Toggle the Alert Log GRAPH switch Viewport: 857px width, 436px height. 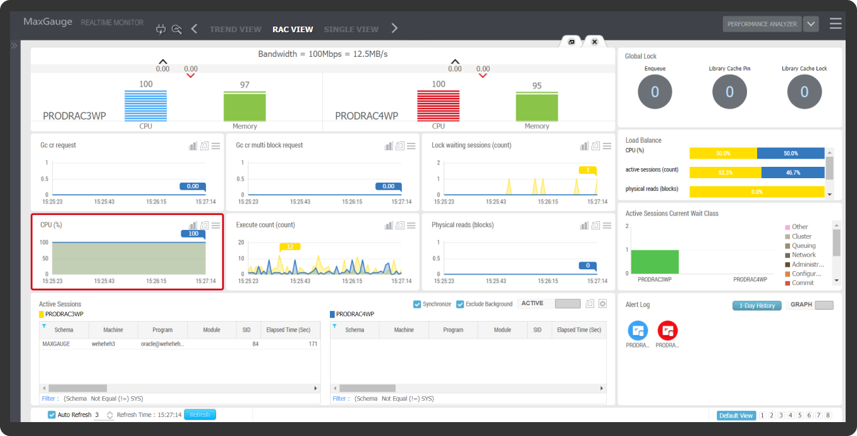824,305
